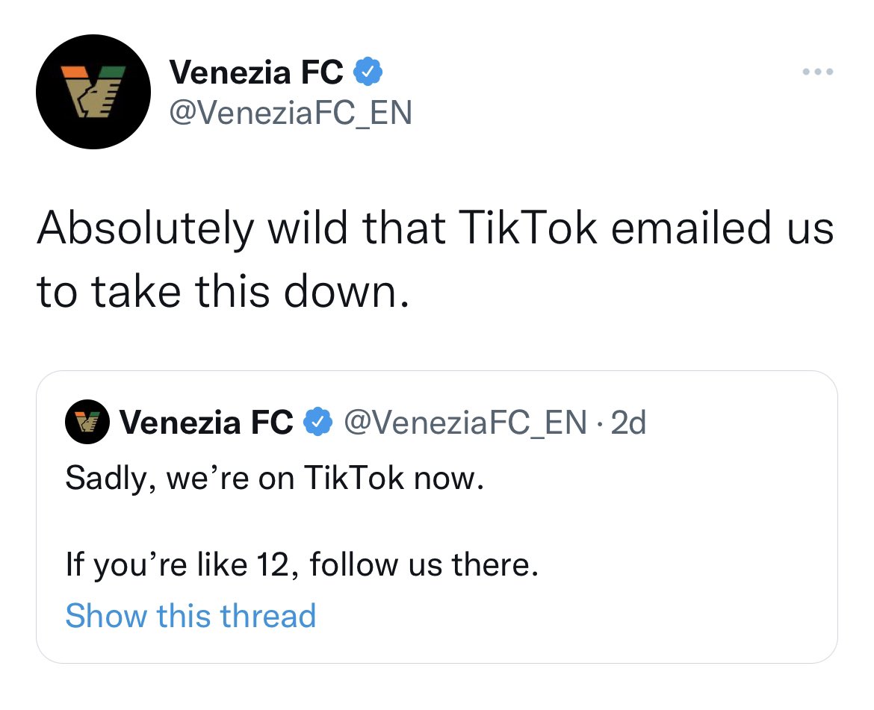Click the 2d timestamp on the quoted tweet

pos(628,422)
